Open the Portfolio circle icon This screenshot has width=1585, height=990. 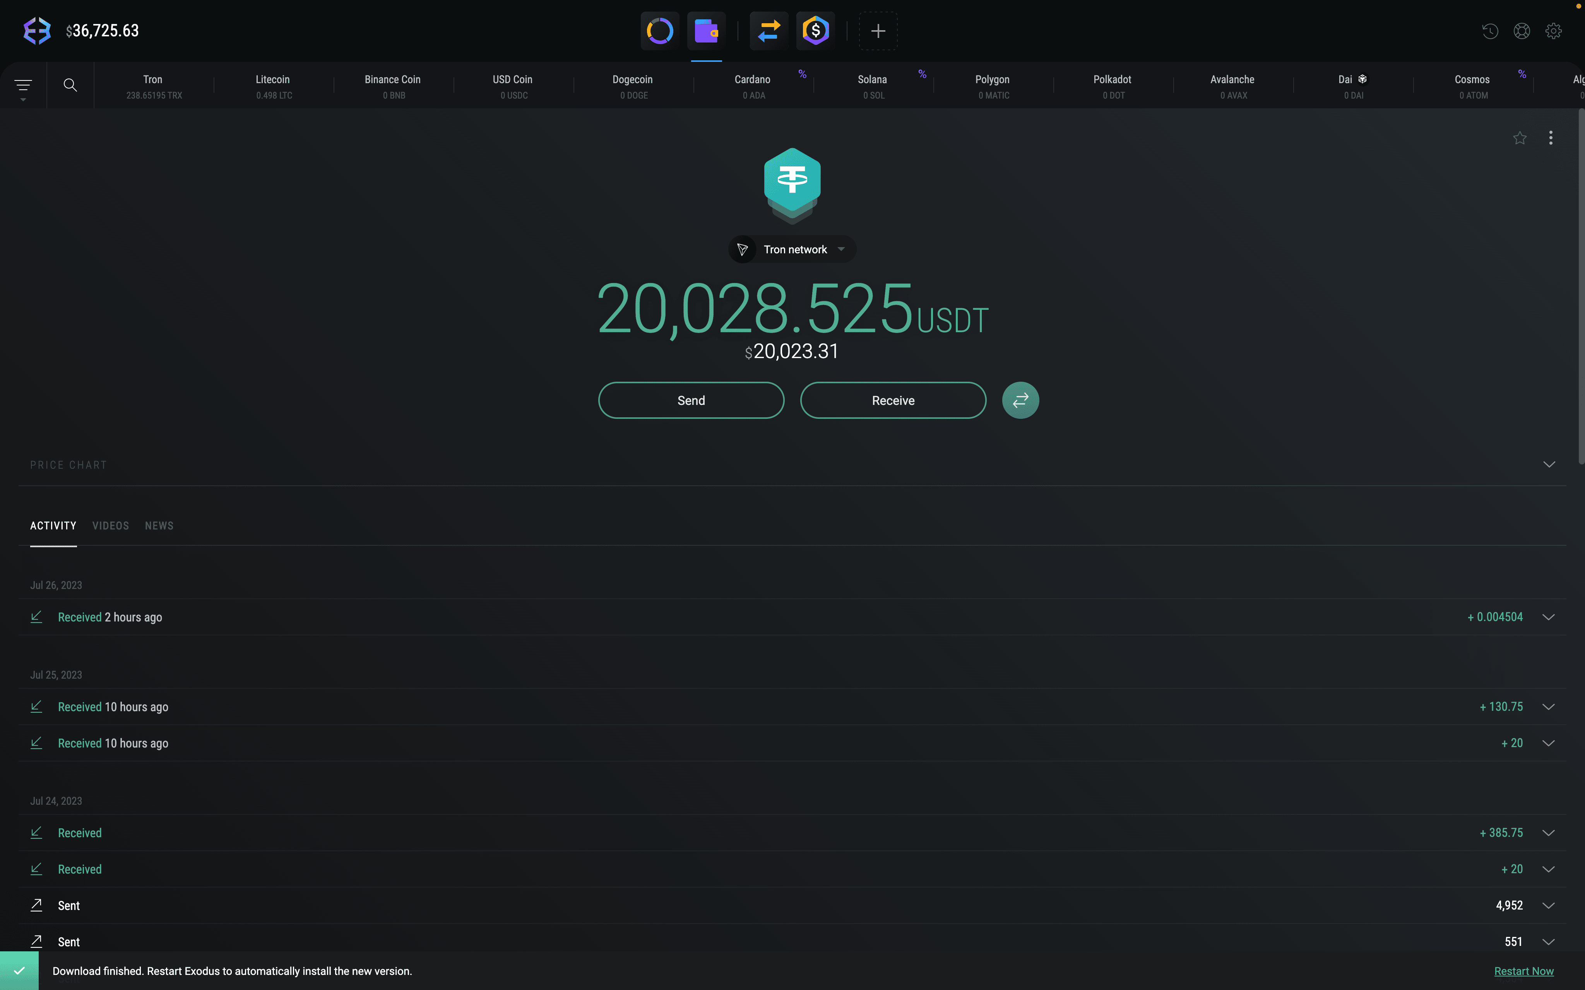[x=659, y=31]
